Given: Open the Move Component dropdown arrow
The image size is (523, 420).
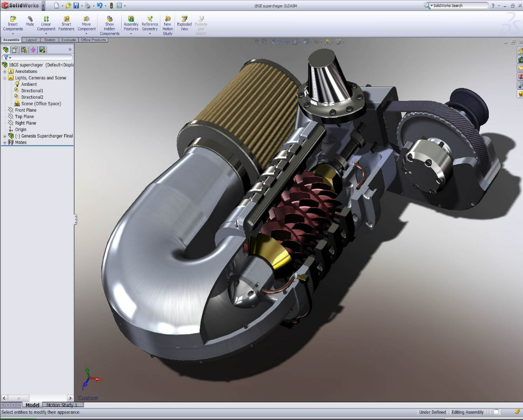Looking at the screenshot, I should click(x=87, y=34).
